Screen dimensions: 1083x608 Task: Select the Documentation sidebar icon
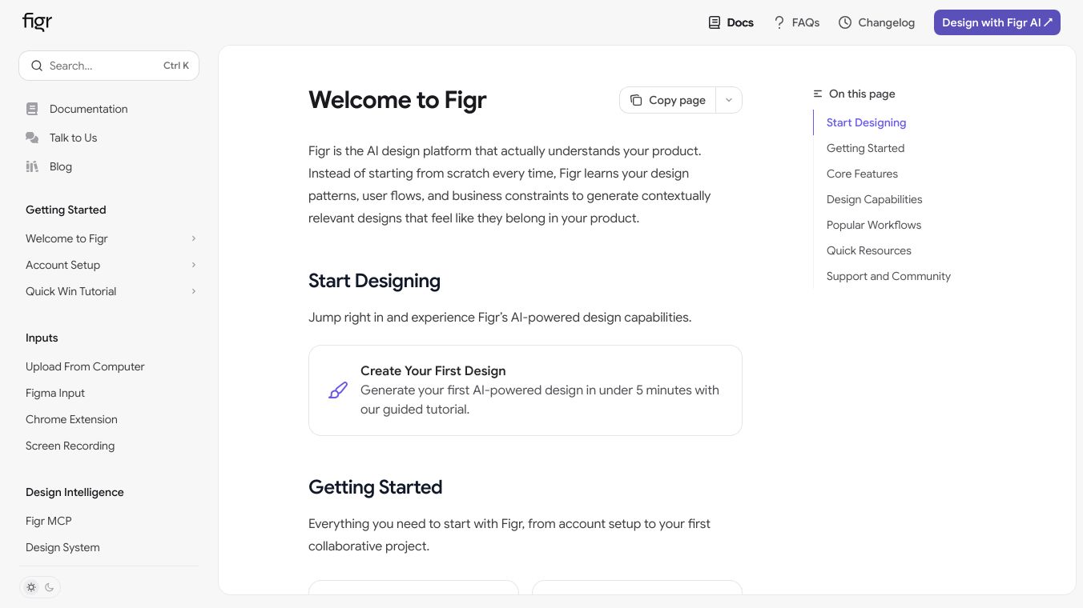(32, 109)
